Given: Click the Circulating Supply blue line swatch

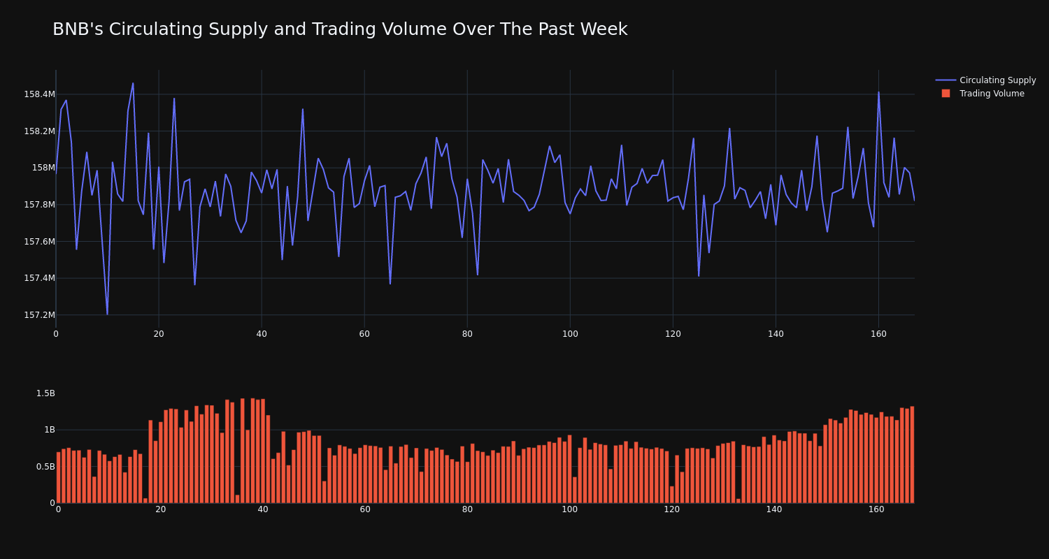Looking at the screenshot, I should click(945, 80).
